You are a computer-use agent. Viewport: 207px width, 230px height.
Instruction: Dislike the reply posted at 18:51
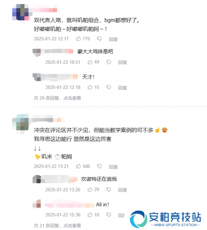(108, 62)
